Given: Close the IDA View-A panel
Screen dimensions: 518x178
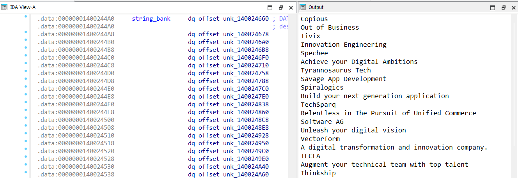Looking at the screenshot, I should [x=291, y=8].
